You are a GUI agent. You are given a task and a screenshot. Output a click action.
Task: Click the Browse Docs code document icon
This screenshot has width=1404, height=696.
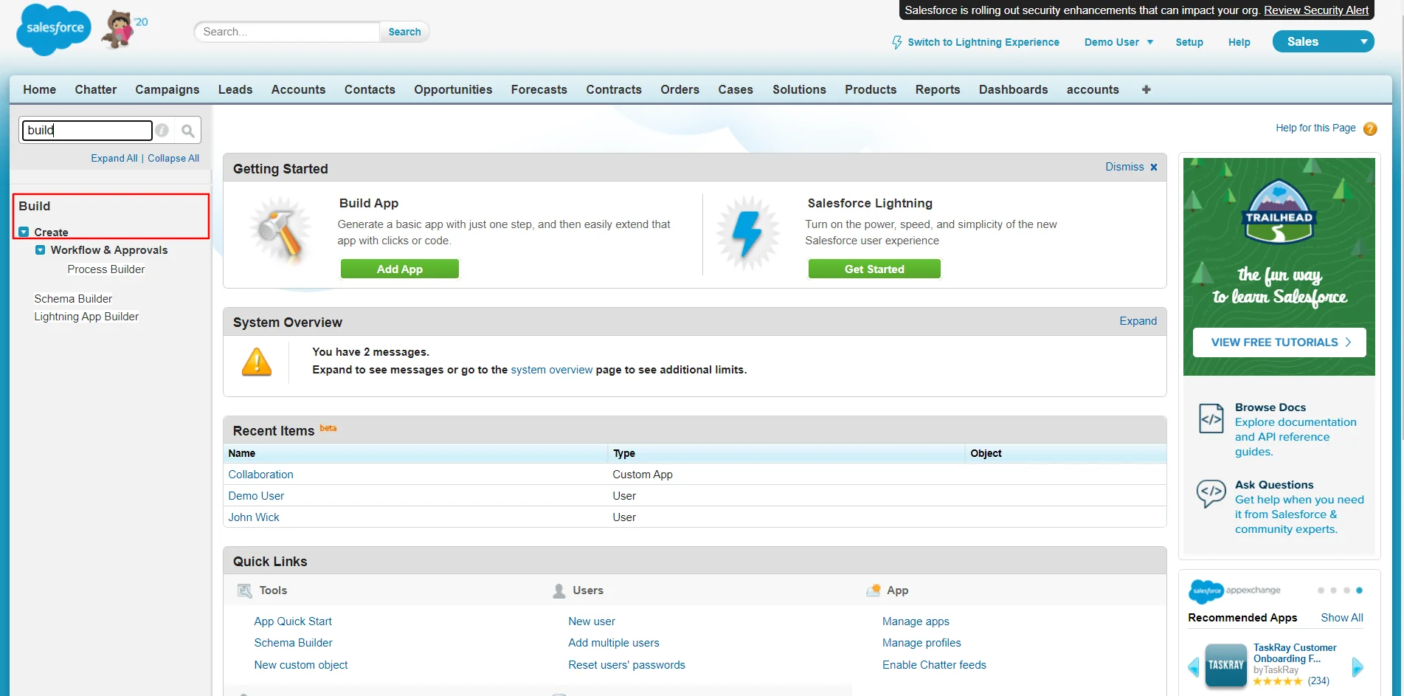tap(1211, 419)
